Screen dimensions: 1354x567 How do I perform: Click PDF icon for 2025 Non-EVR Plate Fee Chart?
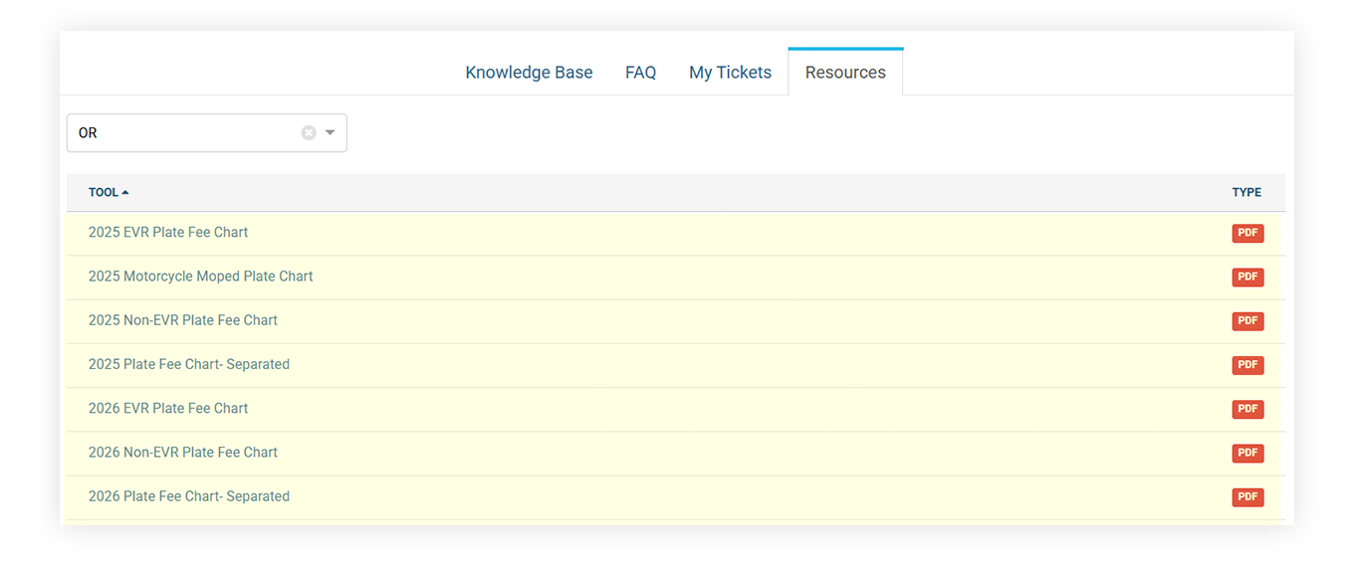coord(1247,321)
